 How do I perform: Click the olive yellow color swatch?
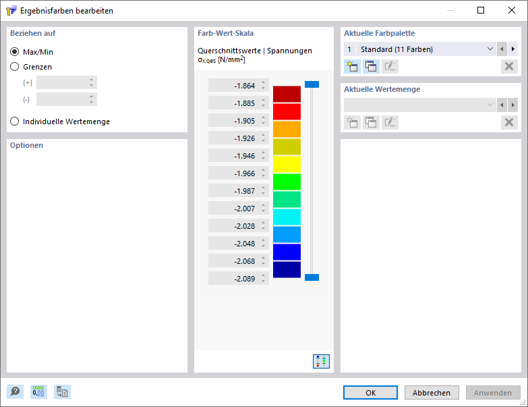click(287, 147)
